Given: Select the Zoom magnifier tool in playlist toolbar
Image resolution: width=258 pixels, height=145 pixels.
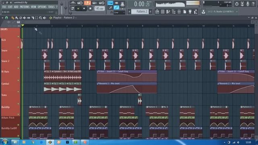Looking at the screenshot, I should pos(40,18).
